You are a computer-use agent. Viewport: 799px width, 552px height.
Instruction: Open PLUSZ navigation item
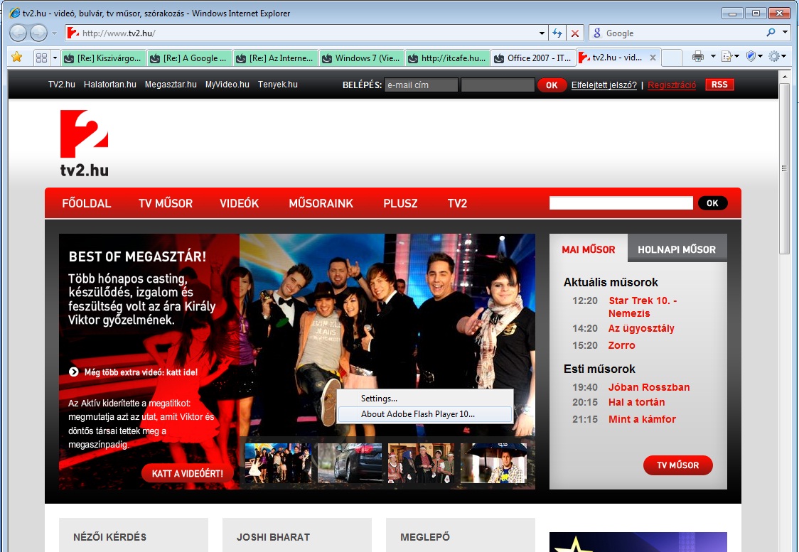point(400,203)
